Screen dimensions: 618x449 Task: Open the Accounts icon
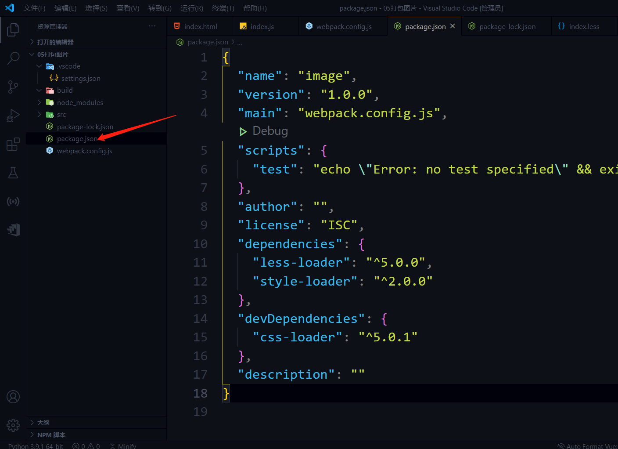13,397
